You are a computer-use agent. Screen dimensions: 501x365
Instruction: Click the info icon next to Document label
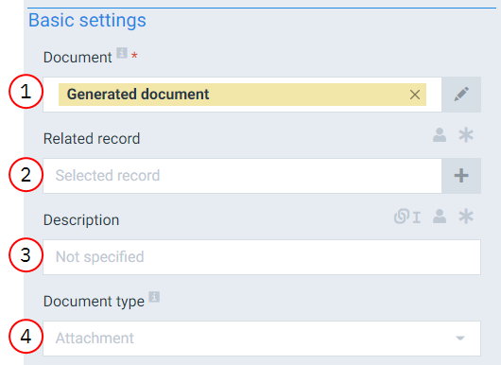pos(122,53)
